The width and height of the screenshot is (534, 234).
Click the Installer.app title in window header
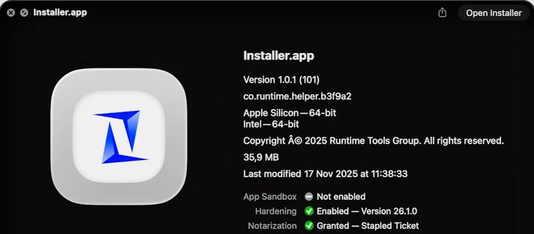coord(60,13)
